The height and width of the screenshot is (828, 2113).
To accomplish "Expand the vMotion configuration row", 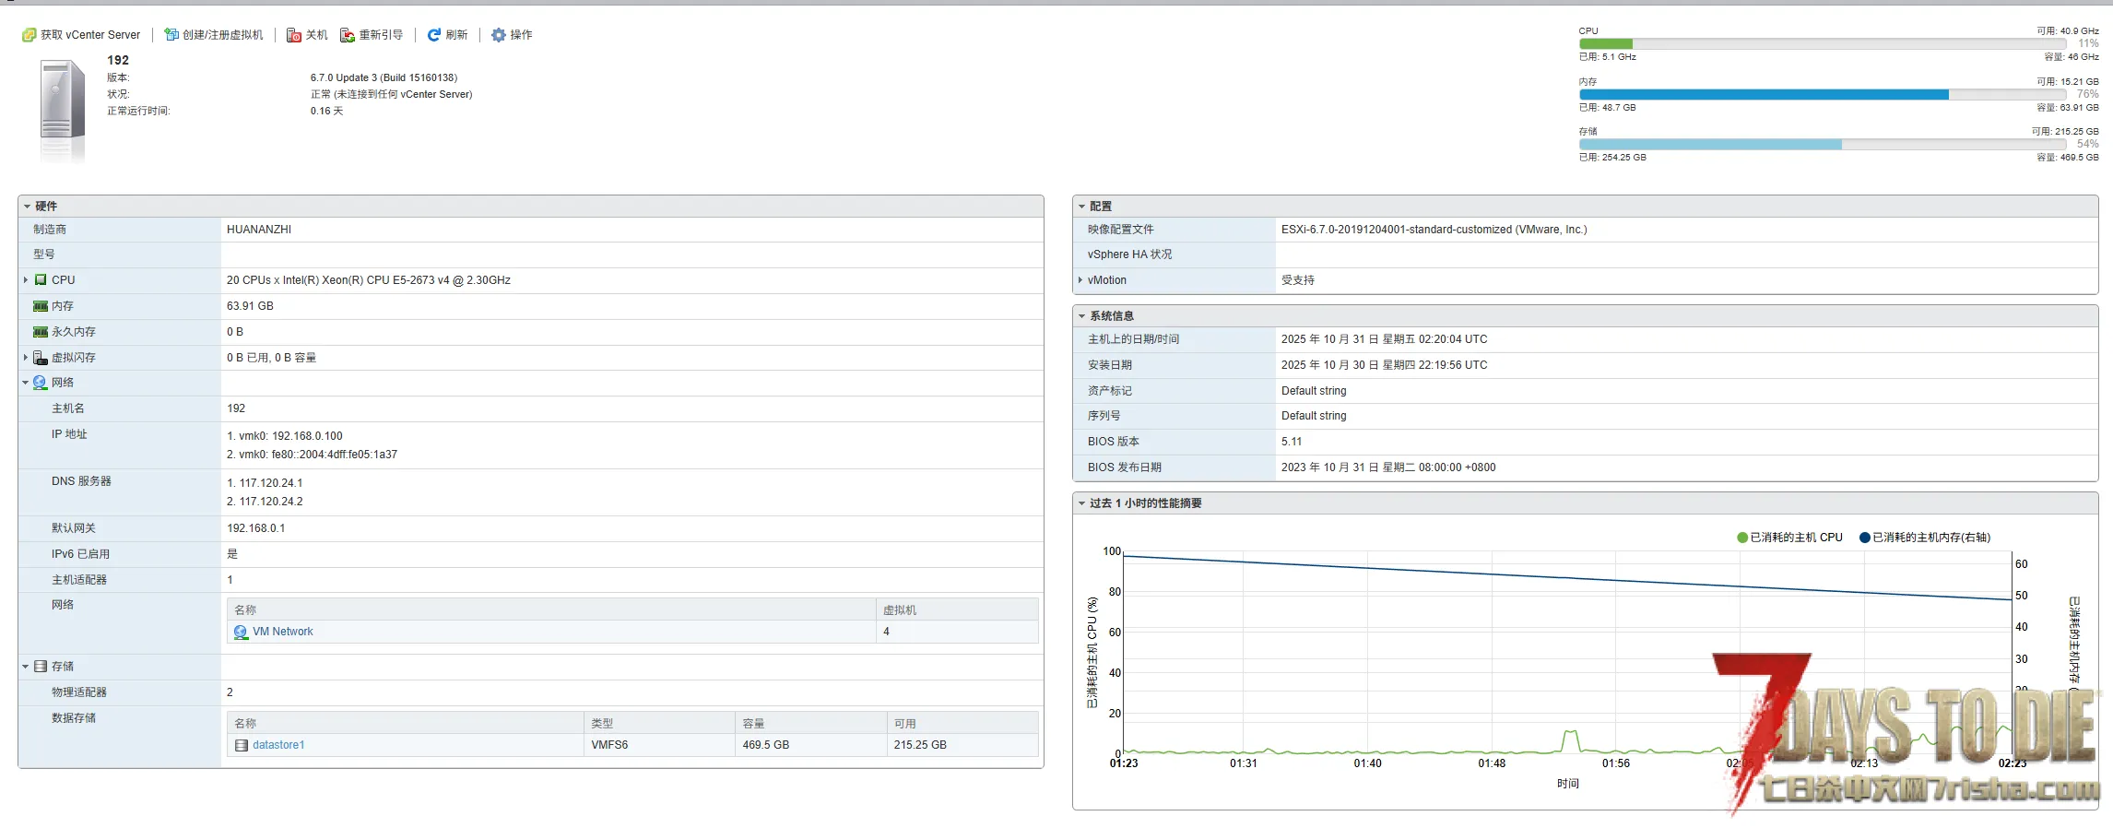I will pyautogui.click(x=1080, y=280).
